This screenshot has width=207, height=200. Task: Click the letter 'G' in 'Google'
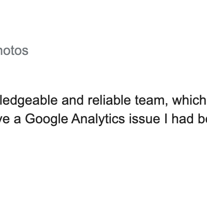30,119
